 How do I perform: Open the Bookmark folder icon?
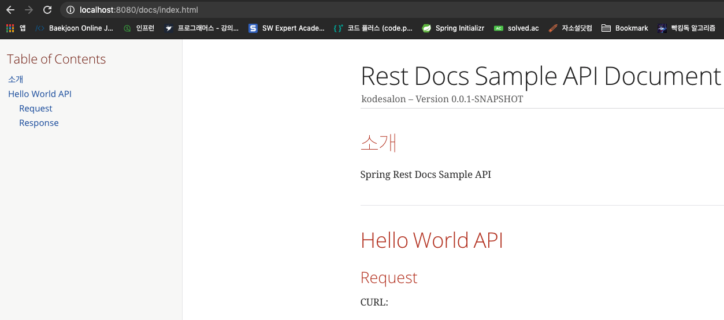[606, 28]
